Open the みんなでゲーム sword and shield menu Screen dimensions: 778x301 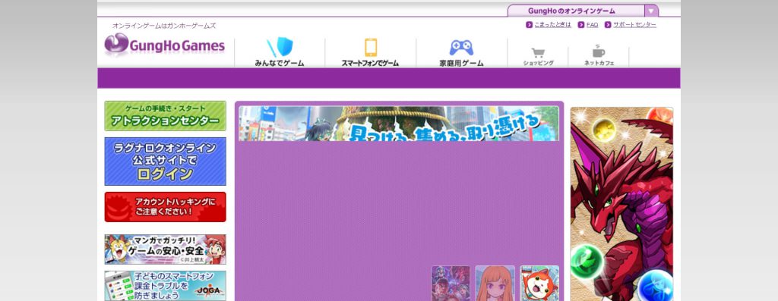(280, 52)
